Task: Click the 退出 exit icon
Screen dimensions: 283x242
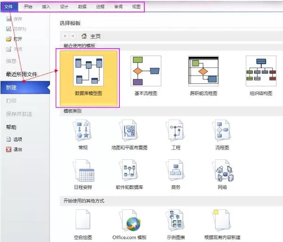Action: click(x=8, y=149)
